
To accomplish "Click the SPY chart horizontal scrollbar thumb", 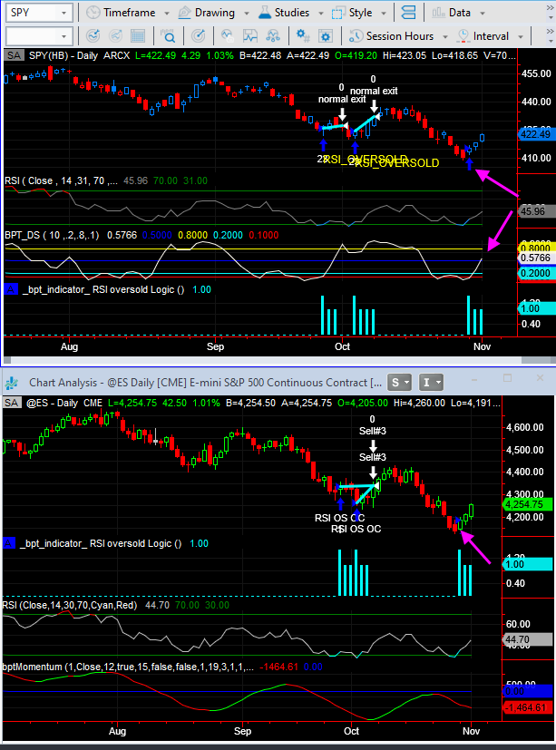I will [539, 360].
